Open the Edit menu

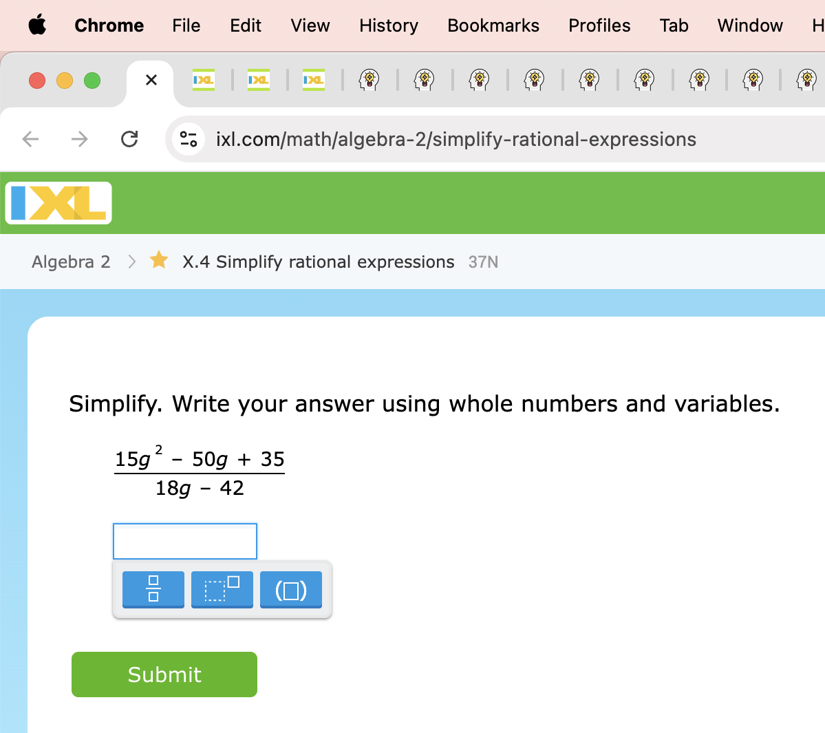[x=245, y=25]
